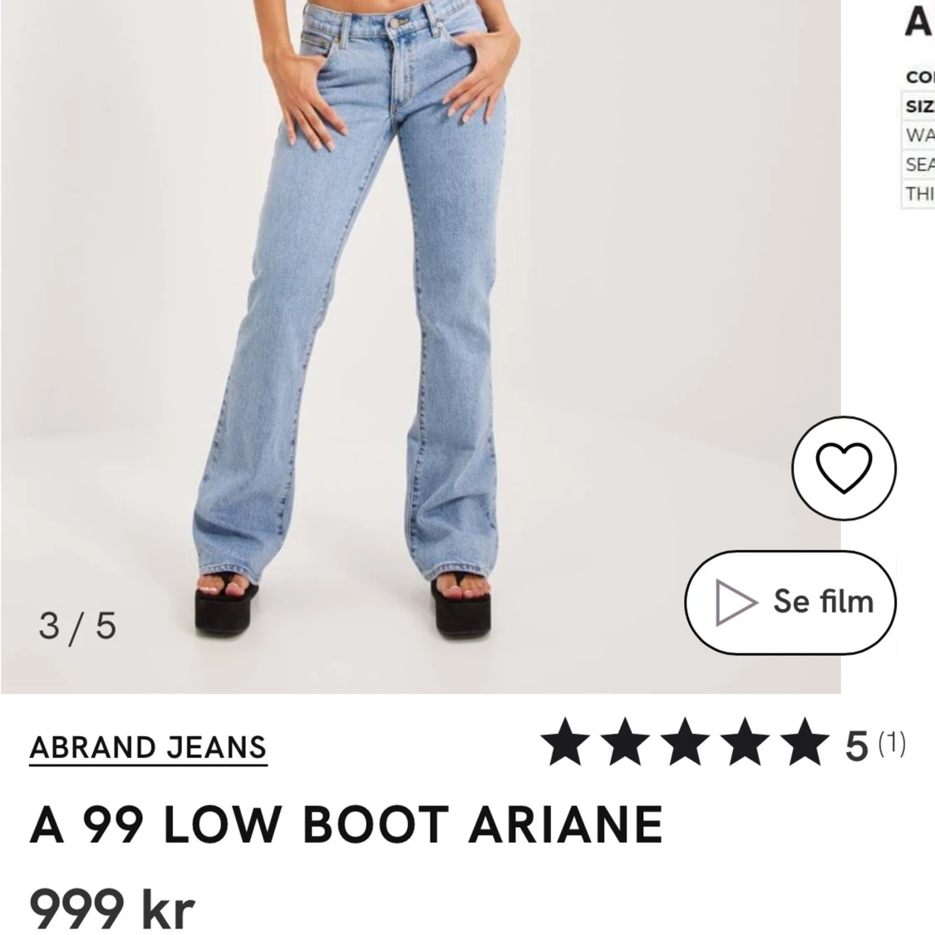Click the second rating star
This screenshot has width=935, height=935.
coord(625,741)
